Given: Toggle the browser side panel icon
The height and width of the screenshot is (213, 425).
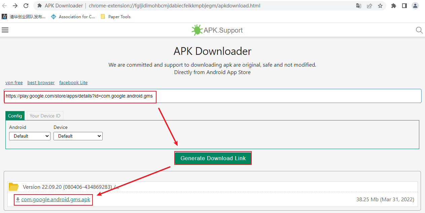Looking at the screenshot, I should pyautogui.click(x=404, y=6).
